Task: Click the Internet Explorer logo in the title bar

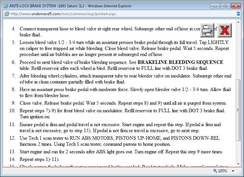Action: 6,6
